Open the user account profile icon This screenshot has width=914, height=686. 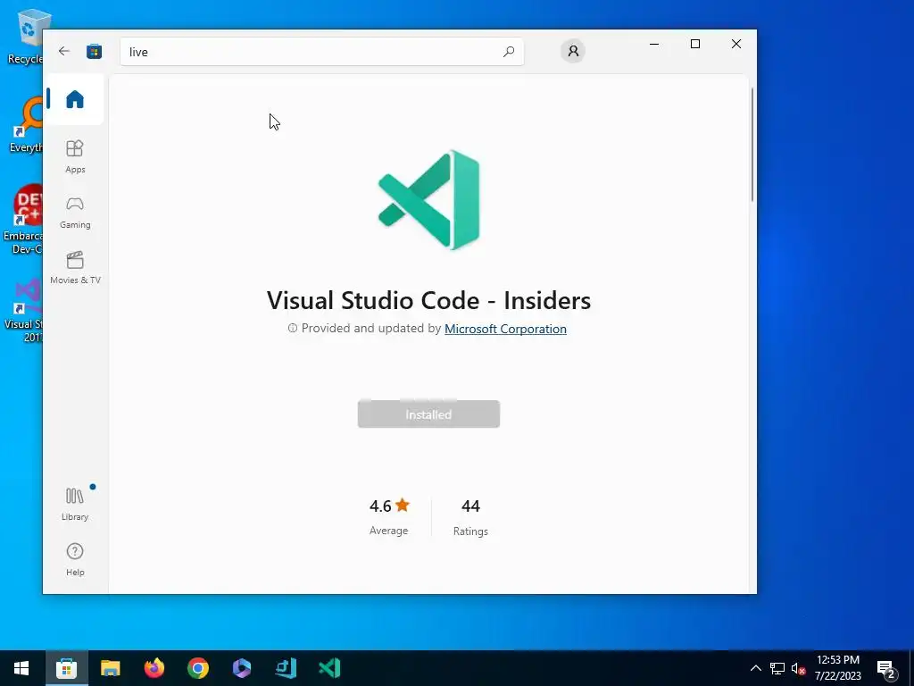[x=573, y=51]
